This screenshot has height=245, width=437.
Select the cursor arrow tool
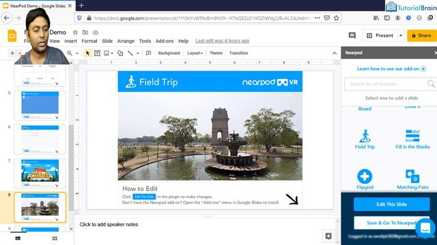88,53
